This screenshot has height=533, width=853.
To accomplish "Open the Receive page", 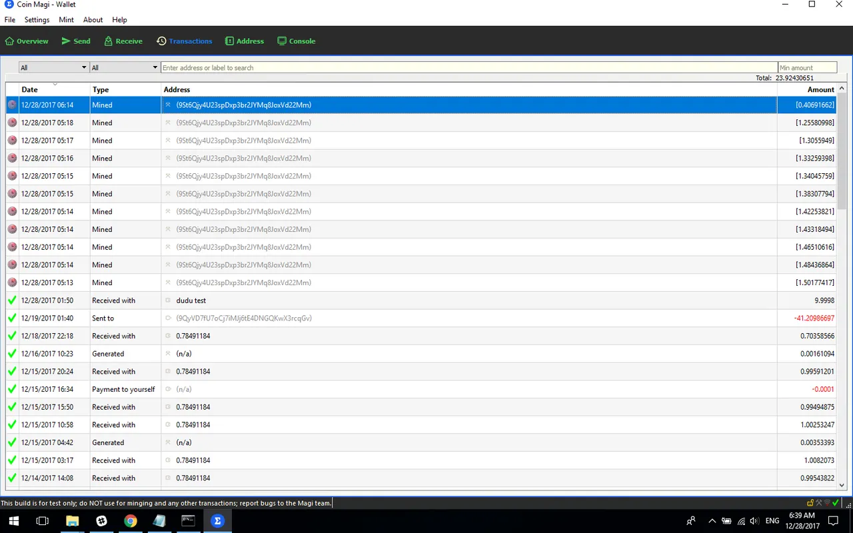I will 123,41.
